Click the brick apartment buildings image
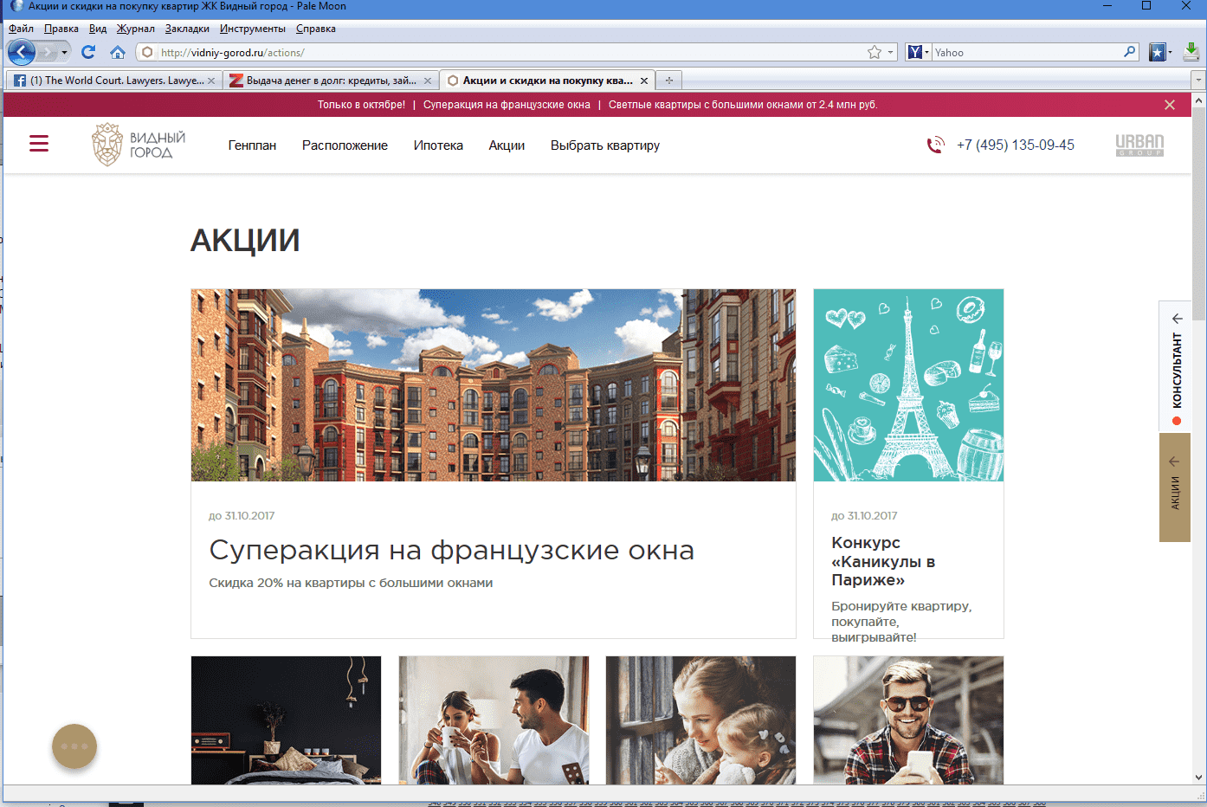The image size is (1207, 807). (494, 385)
